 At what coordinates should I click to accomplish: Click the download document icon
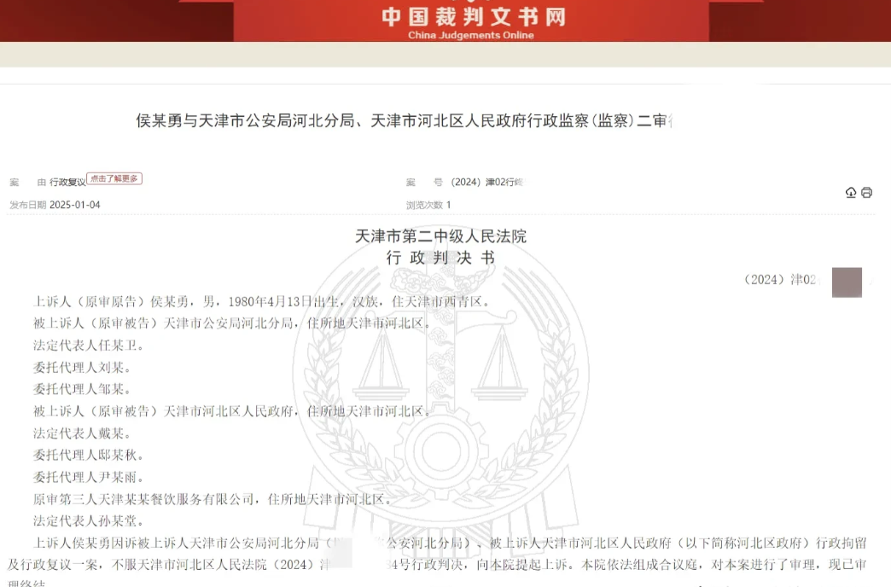coord(851,193)
